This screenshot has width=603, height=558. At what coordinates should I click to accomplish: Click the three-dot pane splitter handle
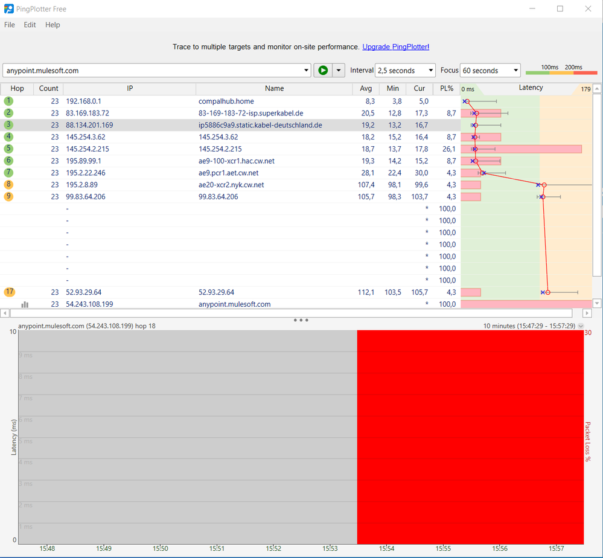click(x=301, y=320)
